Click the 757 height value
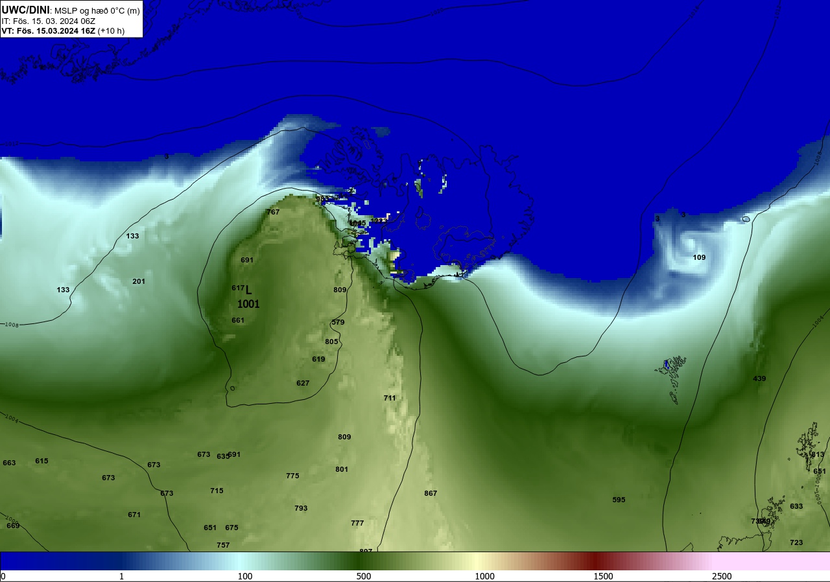The height and width of the screenshot is (582, 830). click(x=223, y=545)
